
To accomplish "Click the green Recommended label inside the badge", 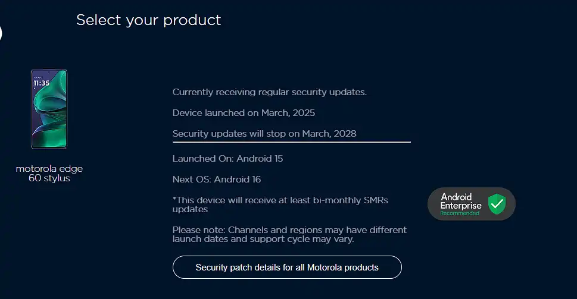I will pyautogui.click(x=460, y=213).
